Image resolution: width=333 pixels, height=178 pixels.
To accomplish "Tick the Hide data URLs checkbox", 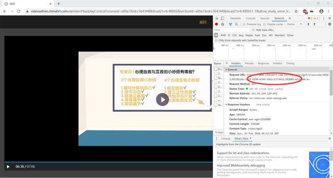I will click(253, 30).
